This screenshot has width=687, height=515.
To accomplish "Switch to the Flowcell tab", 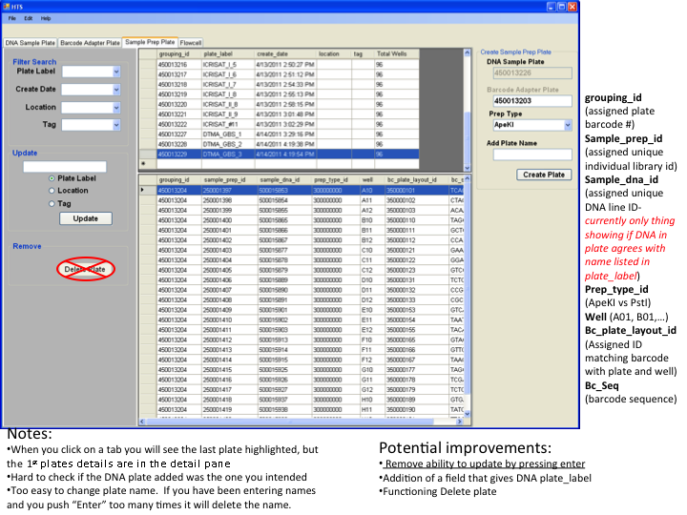I will click(x=191, y=43).
